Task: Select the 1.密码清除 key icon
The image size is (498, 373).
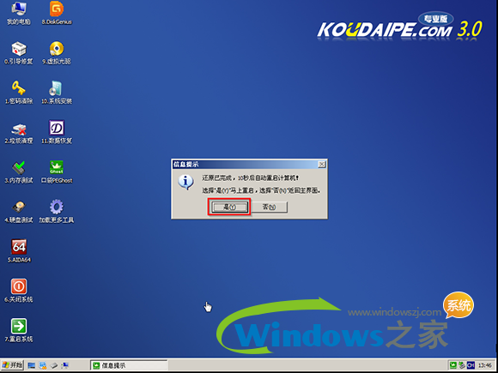Action: (18, 93)
